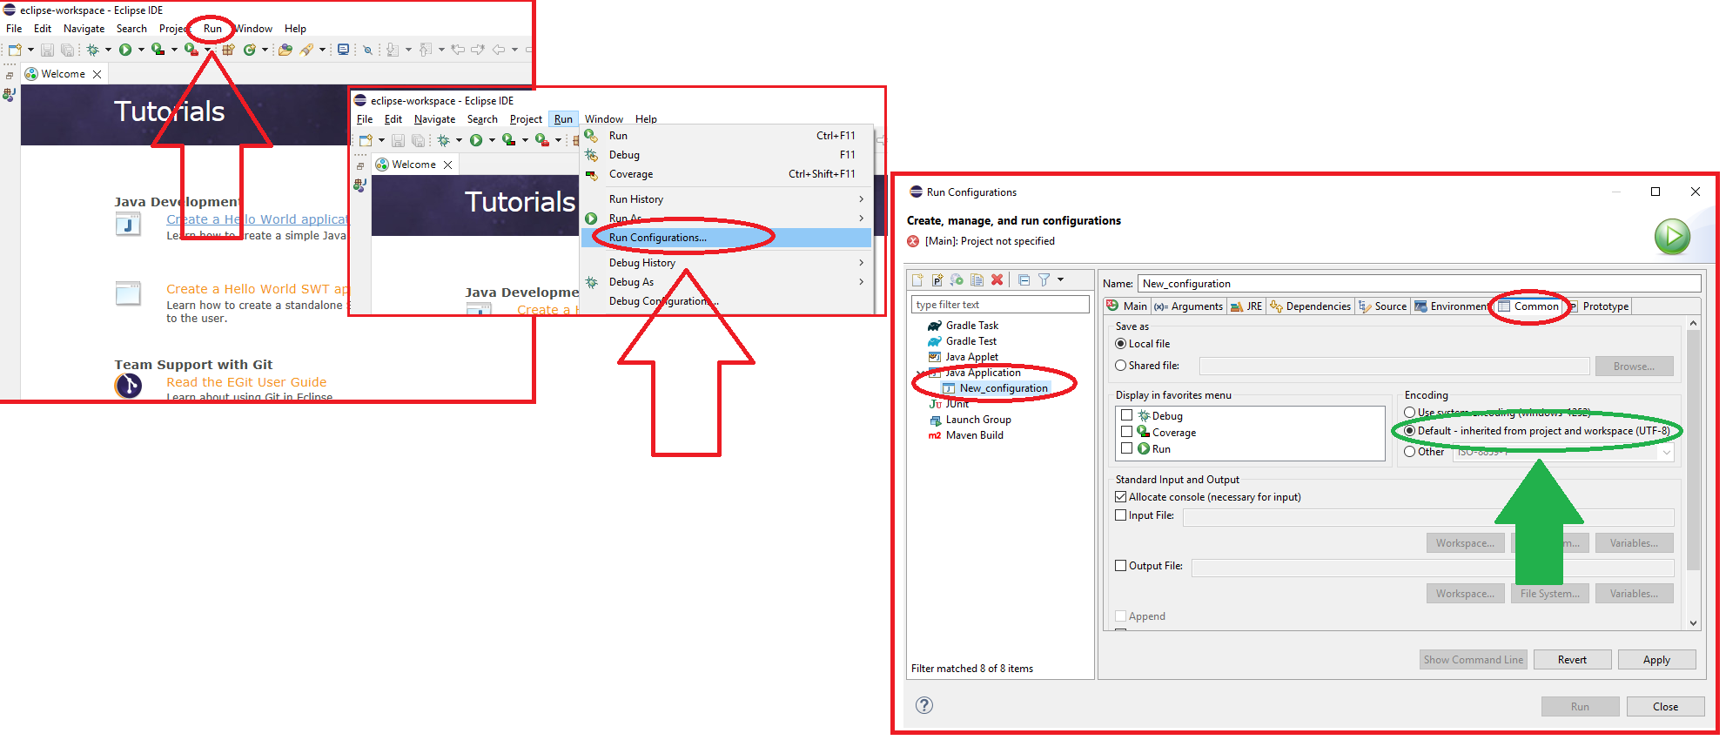The image size is (1726, 740).
Task: Click the Open Type folder icon in first toolbar
Action: [x=285, y=50]
